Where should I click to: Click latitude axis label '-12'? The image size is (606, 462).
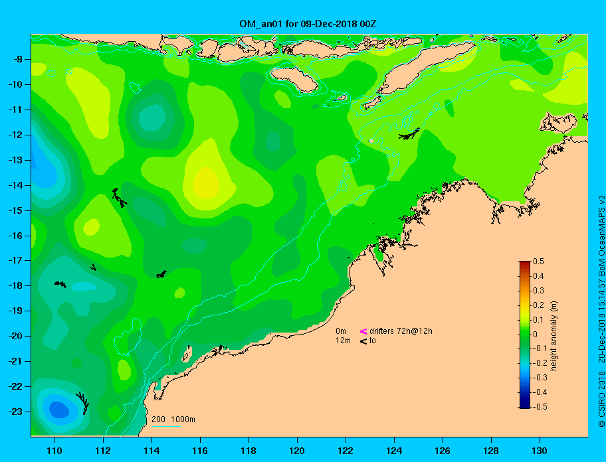pyautogui.click(x=17, y=135)
